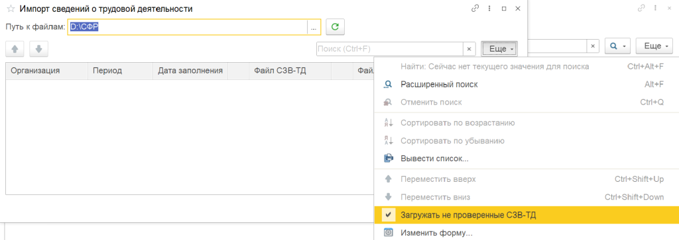Move the row down with the arrow button

(x=38, y=49)
